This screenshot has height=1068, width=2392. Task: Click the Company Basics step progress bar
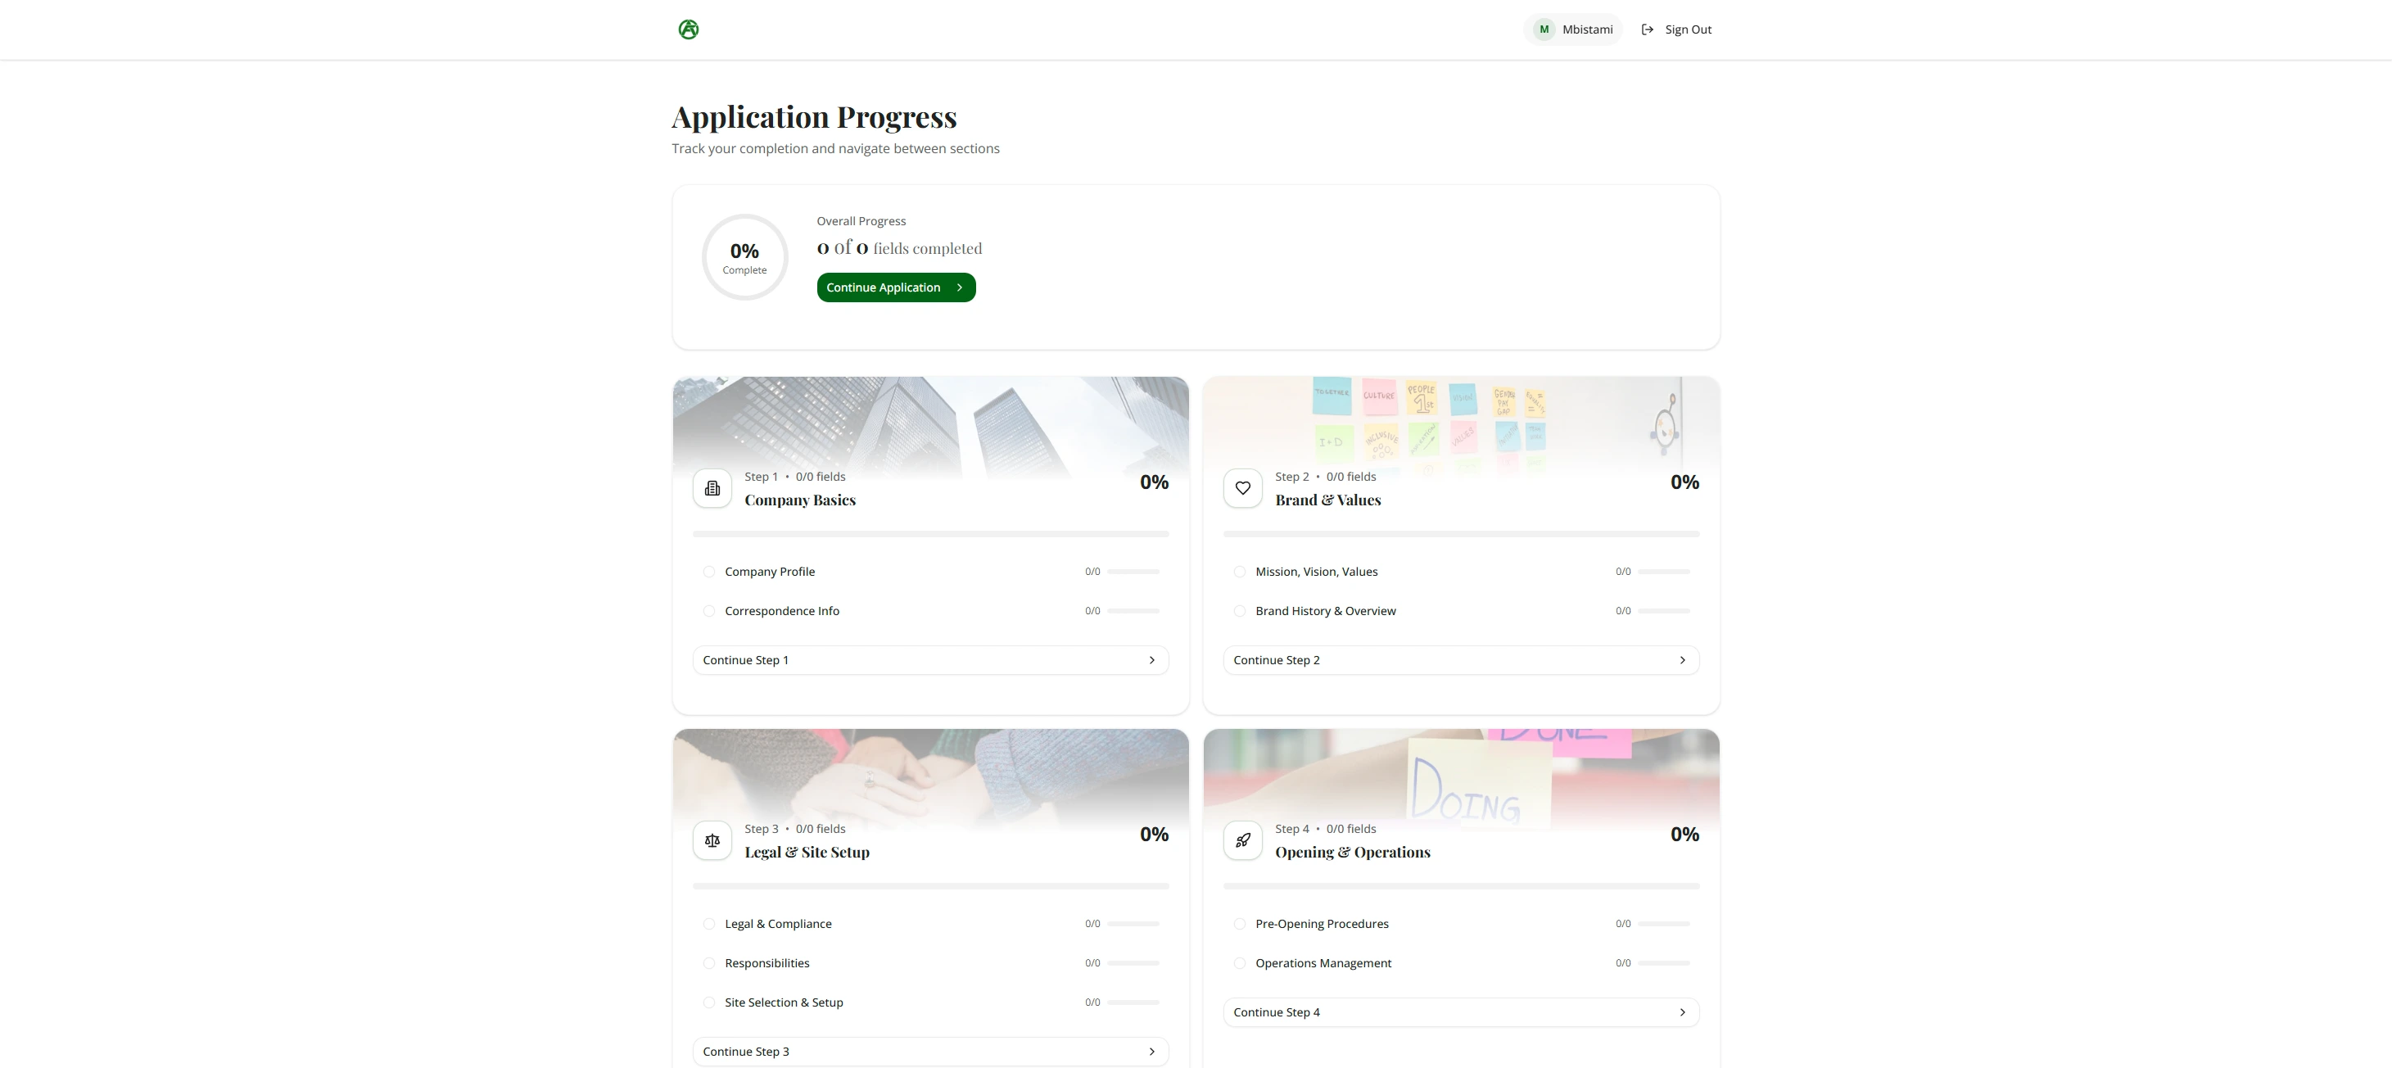[929, 535]
